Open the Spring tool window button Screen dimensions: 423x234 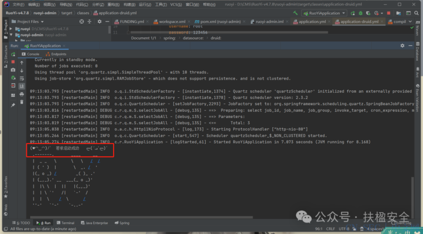pos(122,223)
